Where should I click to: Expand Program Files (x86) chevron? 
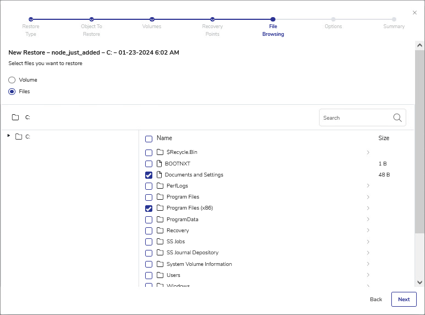(x=368, y=209)
